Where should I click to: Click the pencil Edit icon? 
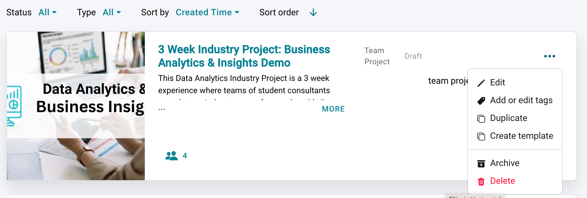click(x=481, y=83)
